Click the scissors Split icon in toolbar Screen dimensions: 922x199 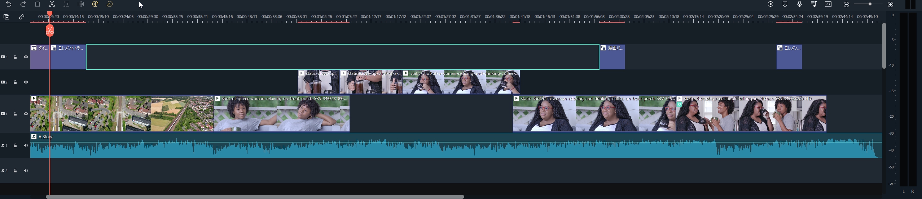[x=52, y=4]
